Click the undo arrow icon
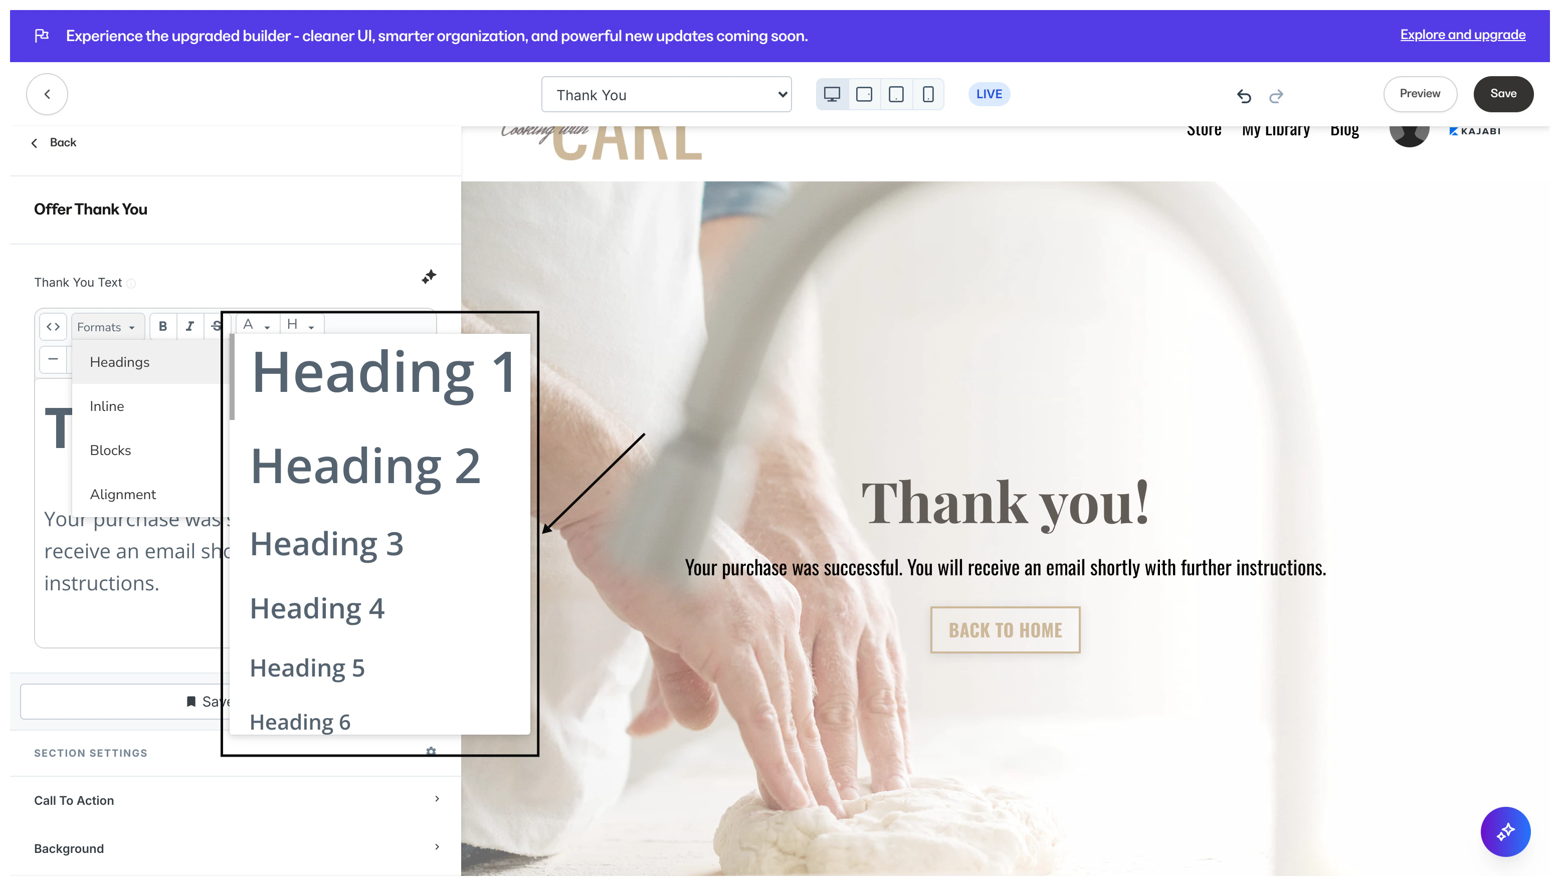Viewport: 1560px width, 886px height. click(1244, 96)
